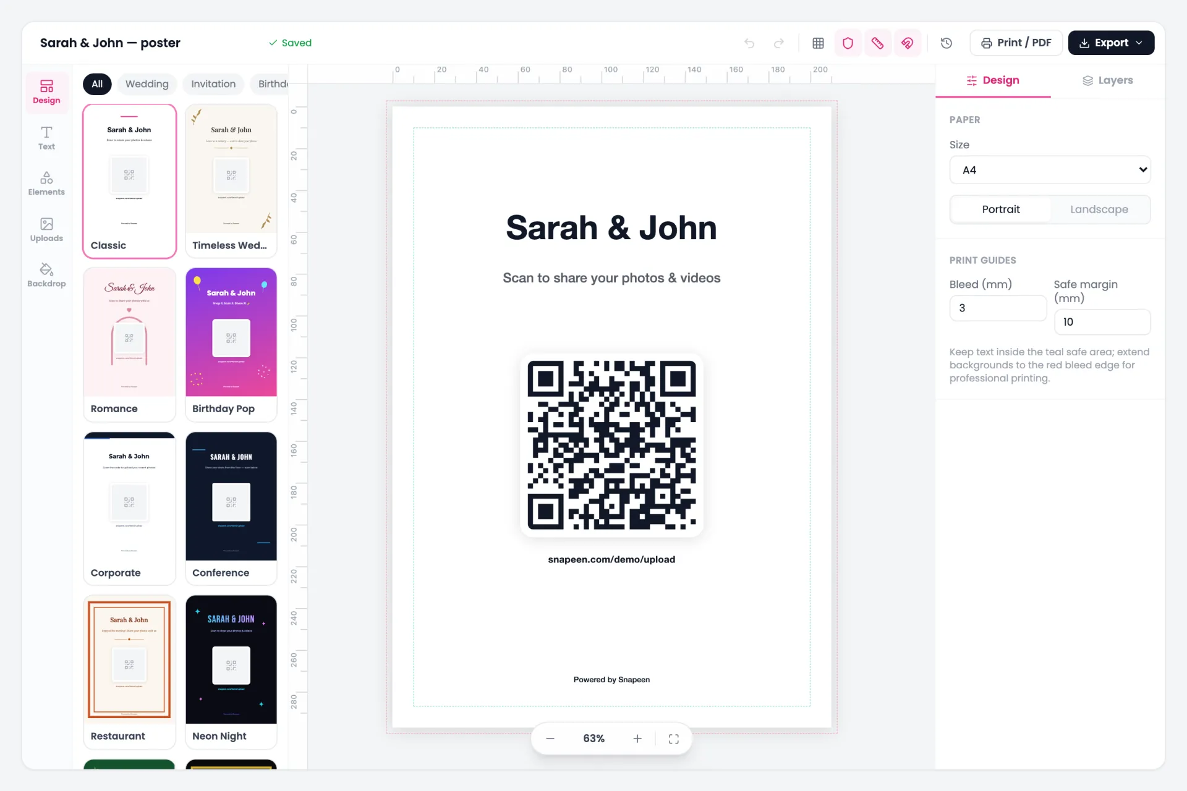
Task: Select the 'Sarah & John' heading on canvas
Action: tap(611, 228)
